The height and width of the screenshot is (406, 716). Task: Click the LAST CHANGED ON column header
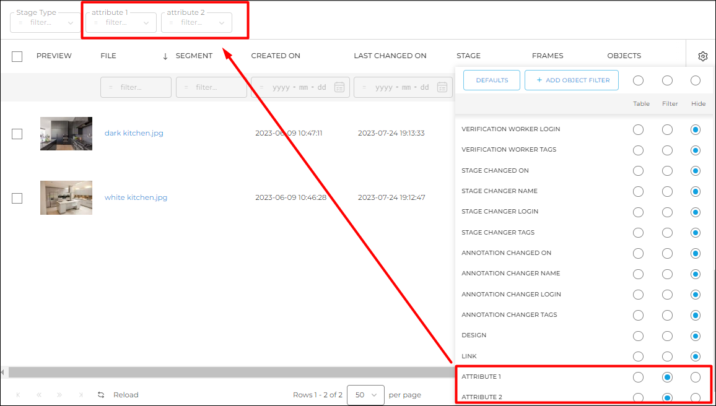coord(390,56)
